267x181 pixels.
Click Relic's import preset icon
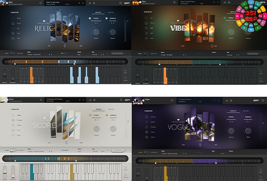(90, 3)
